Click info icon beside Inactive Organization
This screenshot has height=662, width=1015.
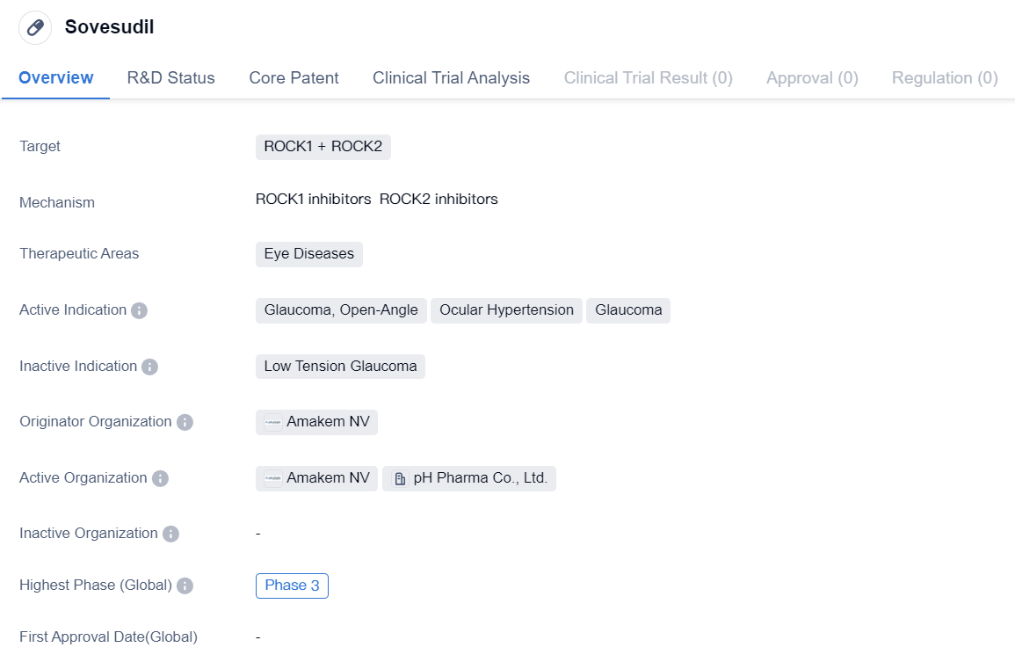(170, 534)
